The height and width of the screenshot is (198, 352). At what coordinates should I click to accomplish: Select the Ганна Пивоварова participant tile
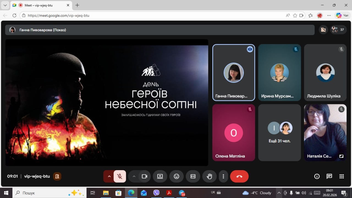click(233, 73)
